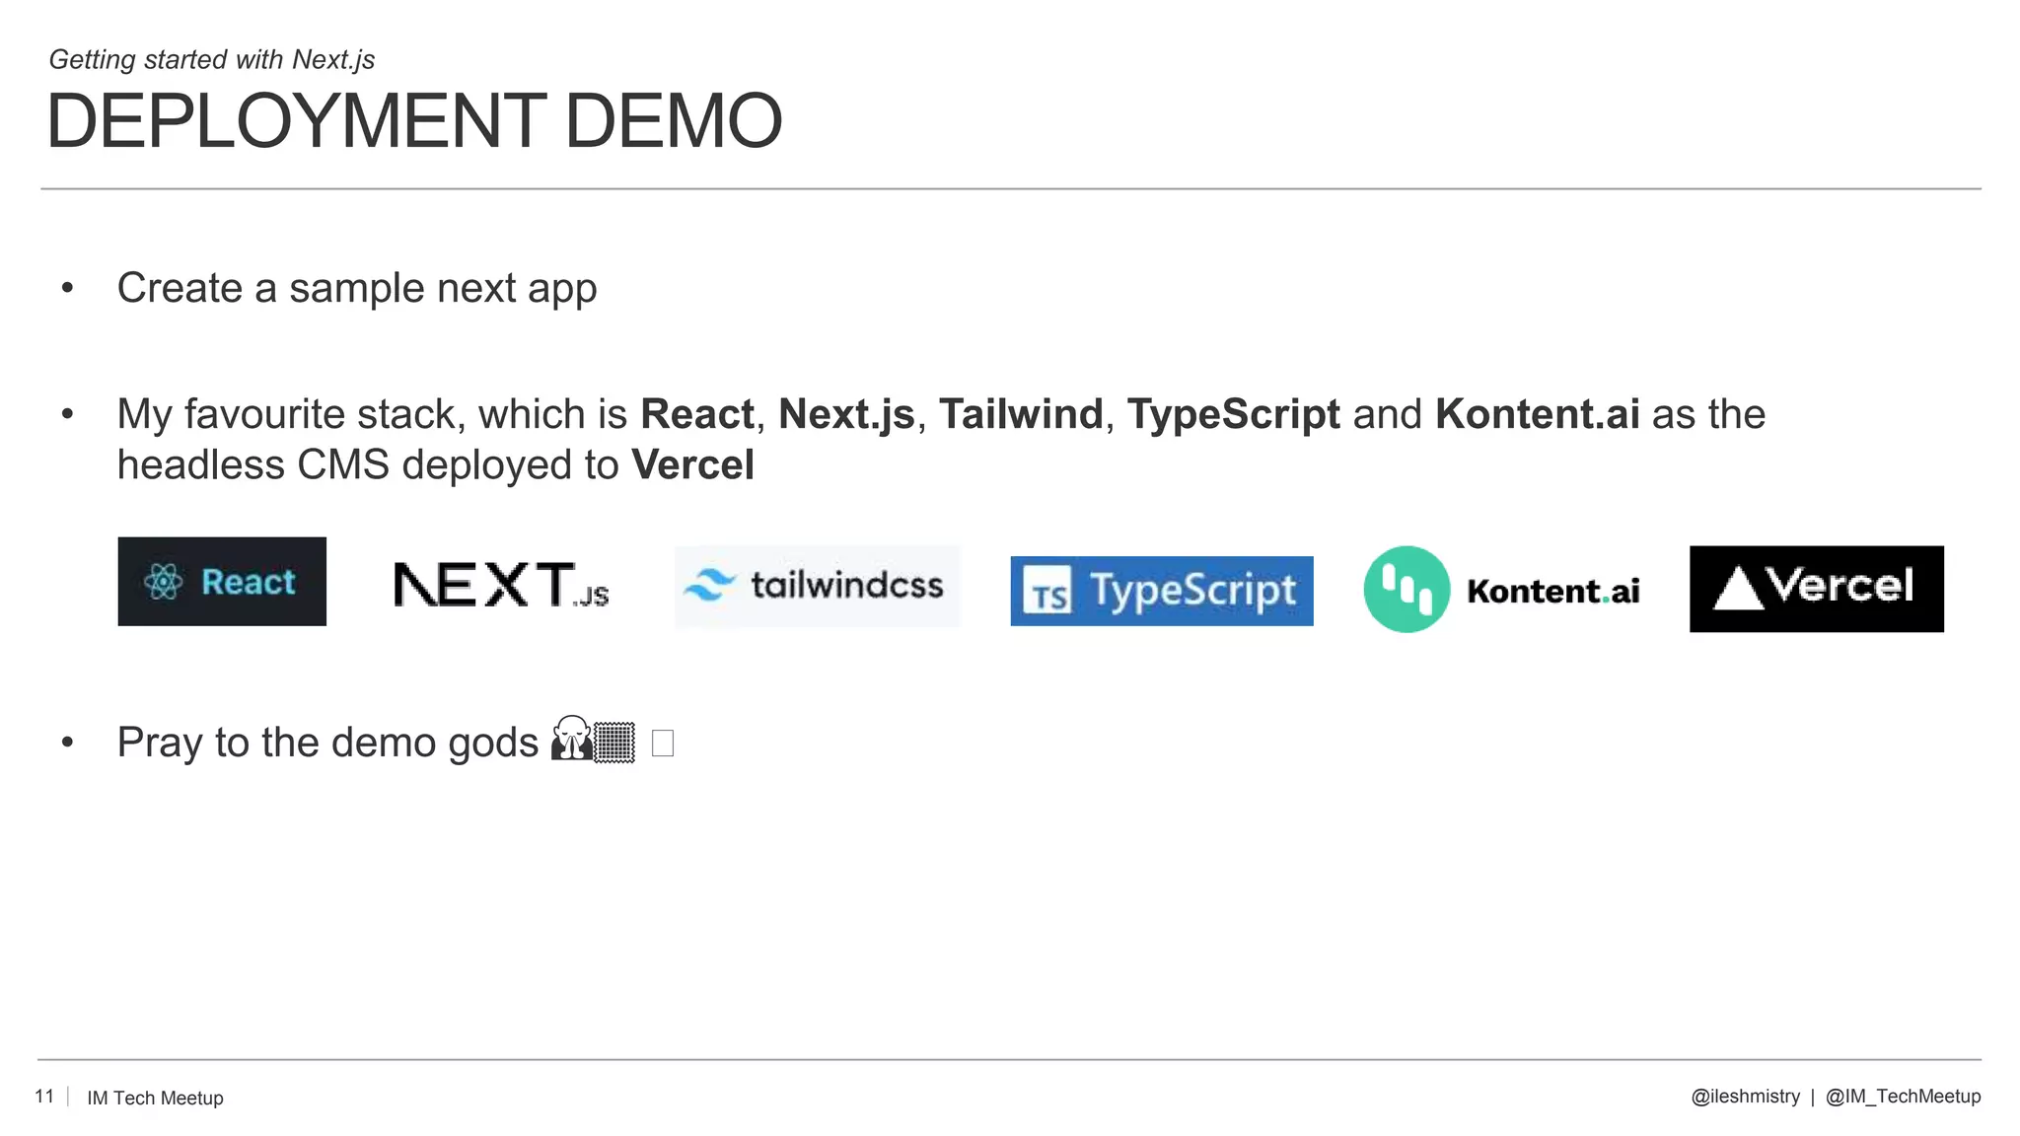The image size is (2020, 1136).
Task: Select the Vercel logo
Action: (x=1816, y=589)
